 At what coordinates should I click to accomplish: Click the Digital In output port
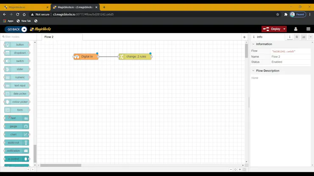click(98, 57)
